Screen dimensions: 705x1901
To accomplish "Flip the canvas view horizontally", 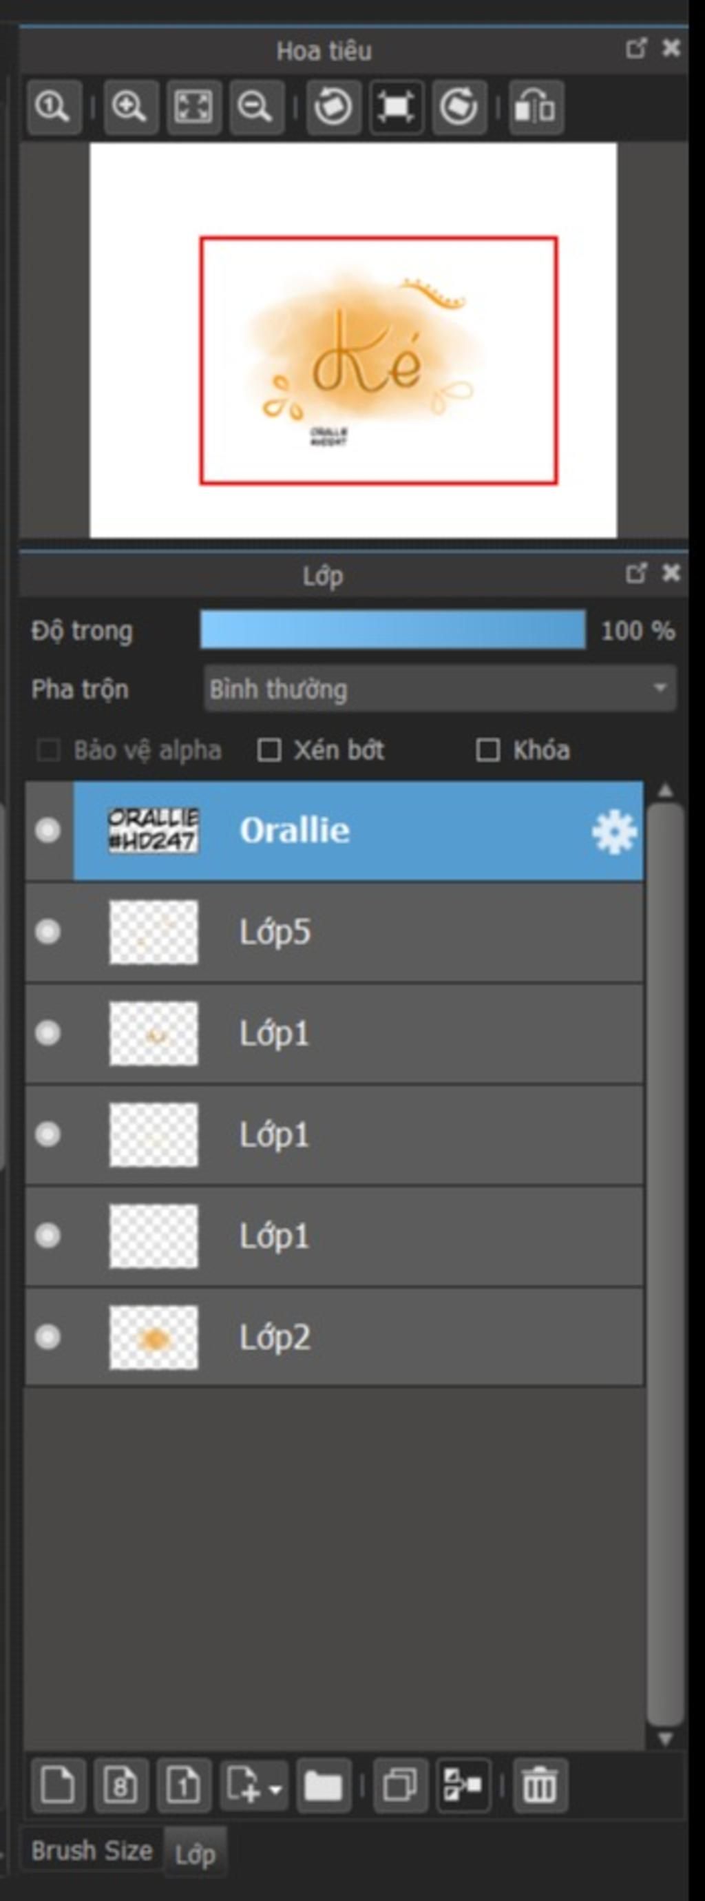I will click(x=536, y=107).
